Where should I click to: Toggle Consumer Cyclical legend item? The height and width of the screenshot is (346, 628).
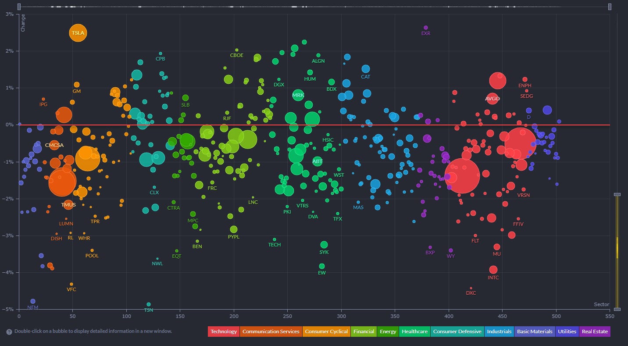pyautogui.click(x=326, y=332)
